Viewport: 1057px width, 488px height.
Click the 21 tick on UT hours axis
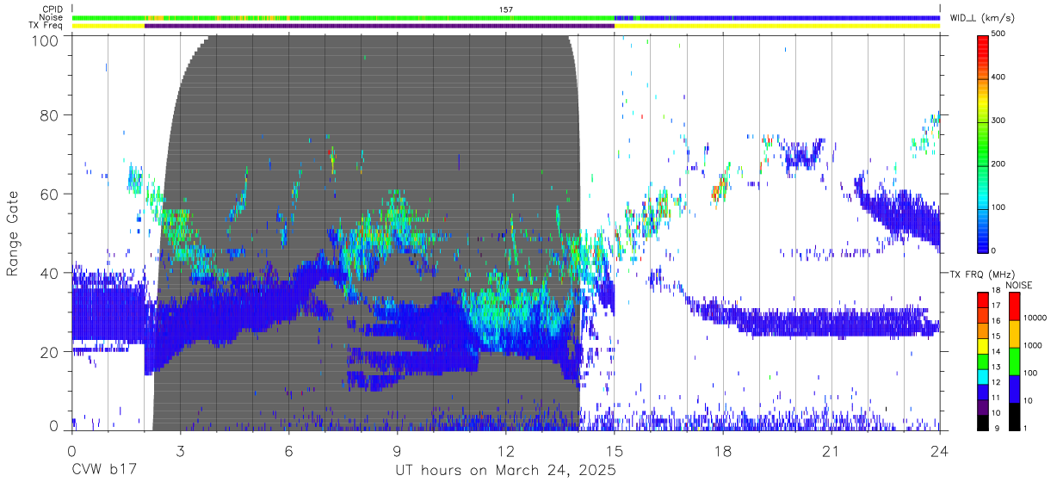(x=831, y=450)
